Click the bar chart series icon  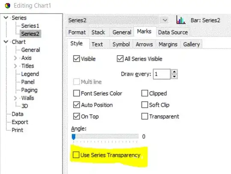(181, 20)
